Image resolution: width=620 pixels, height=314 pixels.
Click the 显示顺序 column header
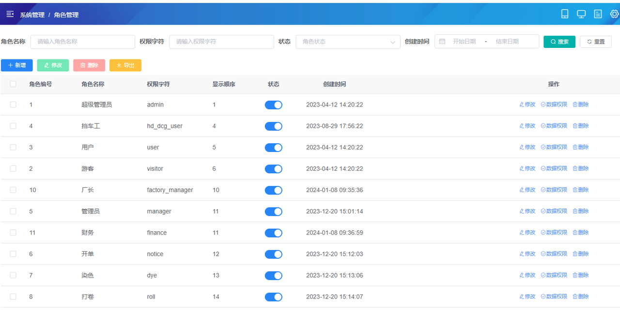224,84
